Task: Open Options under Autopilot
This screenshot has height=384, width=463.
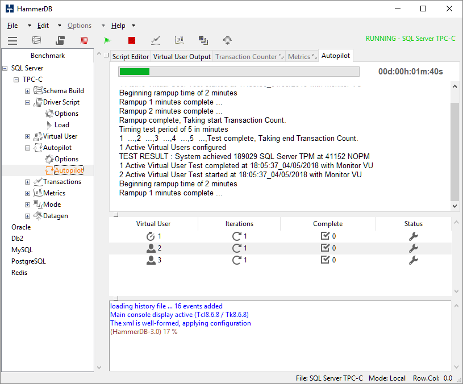Action: (66, 159)
